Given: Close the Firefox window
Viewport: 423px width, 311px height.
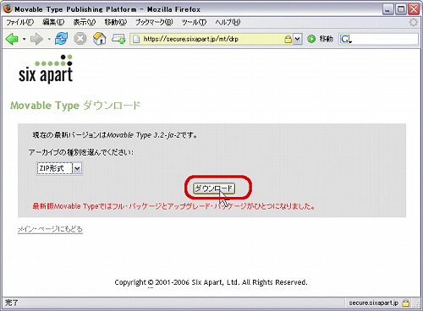Looking at the screenshot, I should tap(414, 10).
